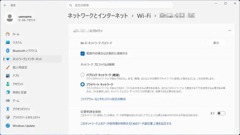This screenshot has width=240, height=135.
Task: Open ファイアウォールとセキュリティ設定の構成 link
Action: [x=103, y=99]
